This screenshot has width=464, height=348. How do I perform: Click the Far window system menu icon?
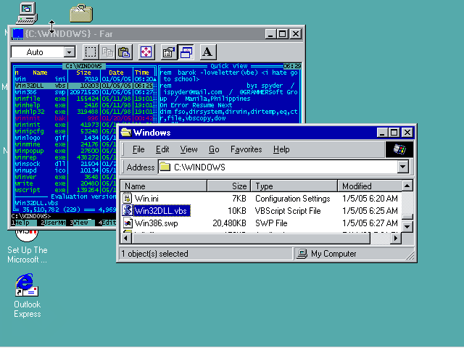[x=17, y=34]
